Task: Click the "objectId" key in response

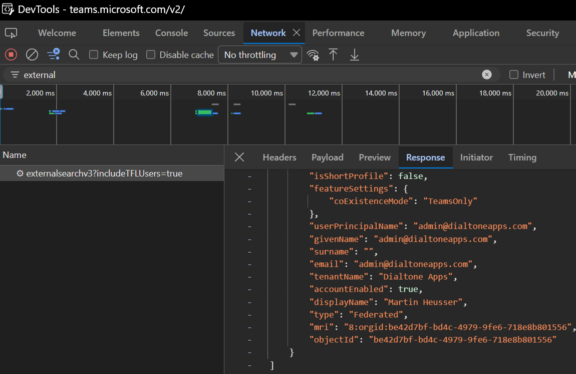Action: point(334,339)
